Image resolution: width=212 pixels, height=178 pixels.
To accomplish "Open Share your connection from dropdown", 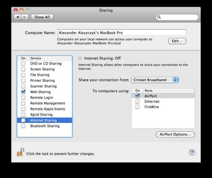I will (155, 80).
